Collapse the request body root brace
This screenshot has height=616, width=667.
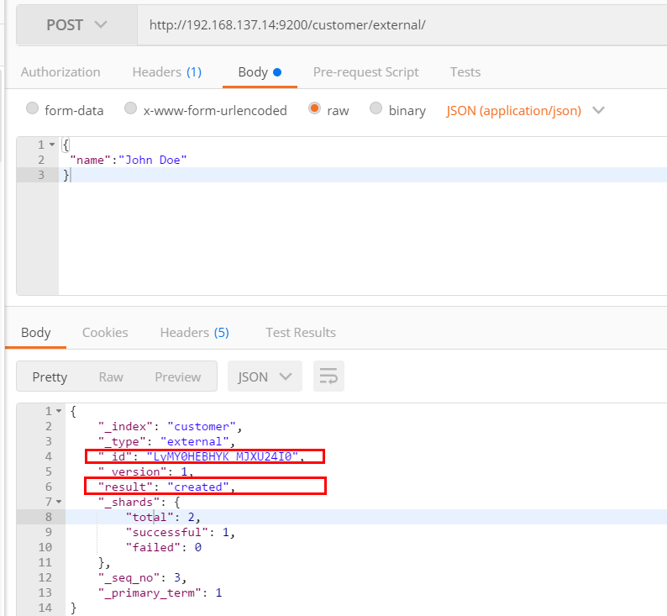[x=52, y=145]
